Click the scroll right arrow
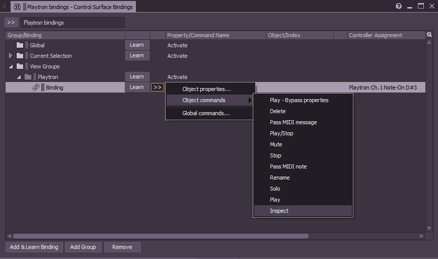 [421, 236]
